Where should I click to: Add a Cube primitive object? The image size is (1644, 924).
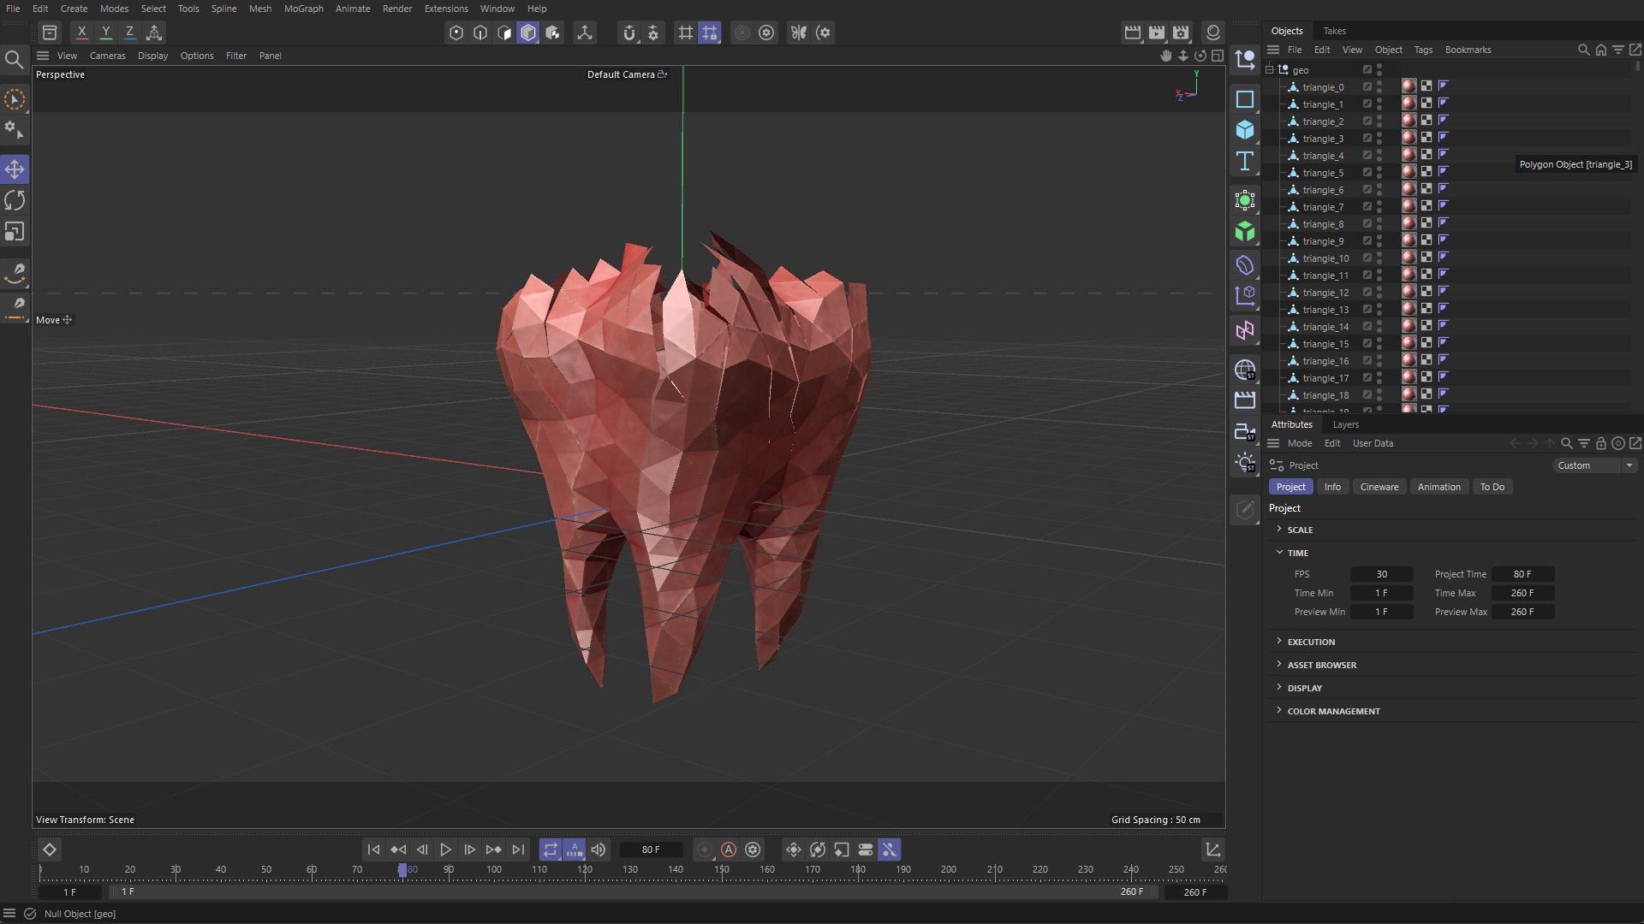pyautogui.click(x=1245, y=130)
